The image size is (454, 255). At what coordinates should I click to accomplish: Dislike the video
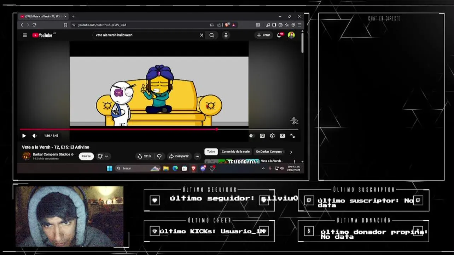pos(159,156)
